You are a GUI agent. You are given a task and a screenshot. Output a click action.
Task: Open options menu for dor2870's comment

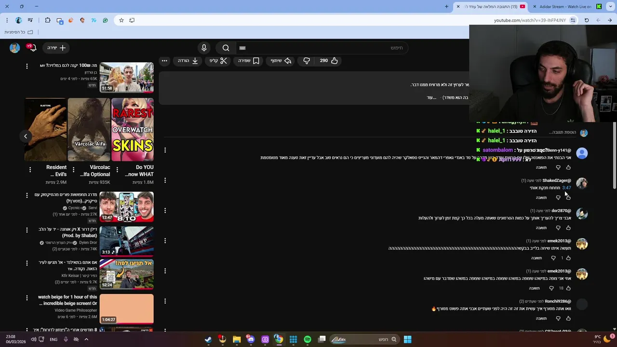click(165, 211)
